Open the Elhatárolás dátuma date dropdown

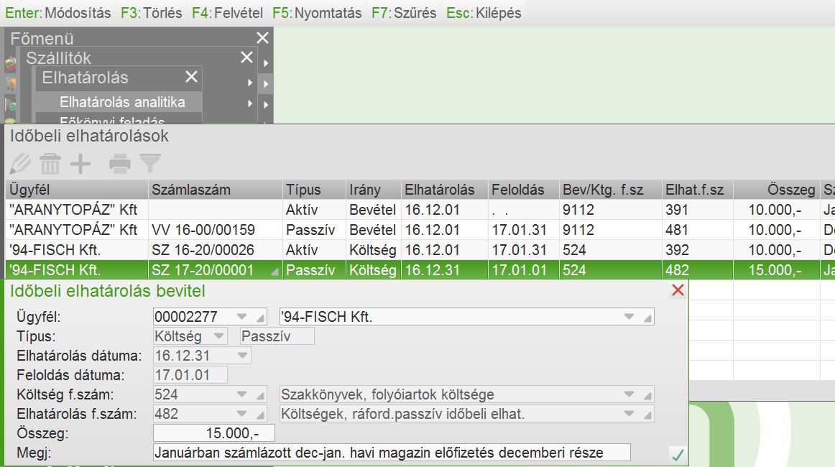[x=241, y=356]
